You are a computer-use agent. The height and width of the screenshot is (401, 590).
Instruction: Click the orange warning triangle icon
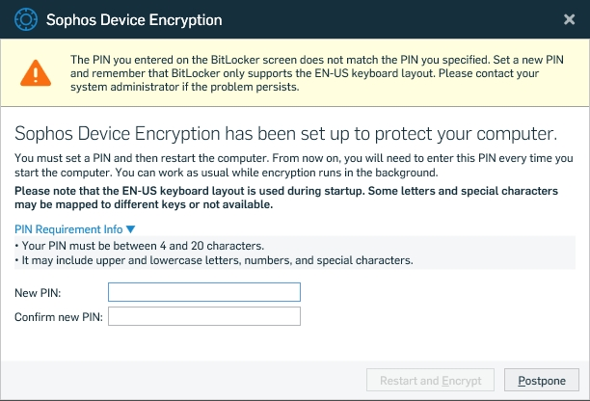coord(37,73)
